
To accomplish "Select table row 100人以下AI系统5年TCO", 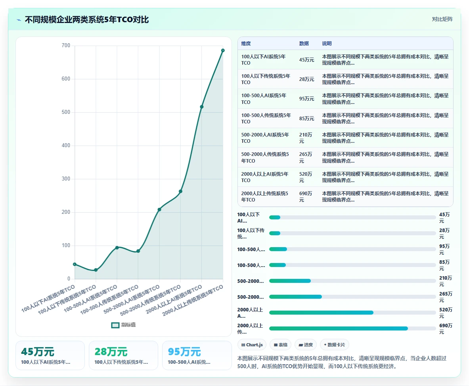I will pos(345,60).
